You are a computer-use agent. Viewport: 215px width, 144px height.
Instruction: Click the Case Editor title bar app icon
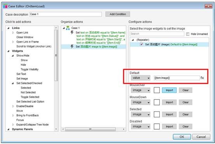click(5, 6)
